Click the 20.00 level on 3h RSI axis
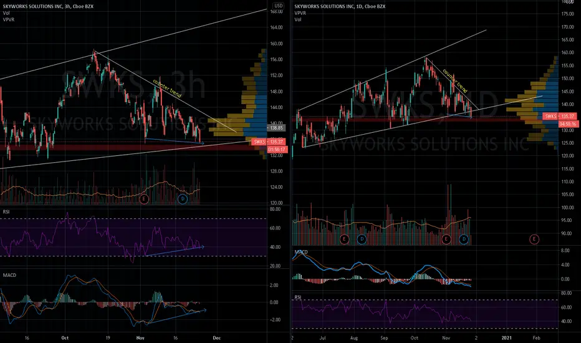Screen dimensions: 581x343 (x=275, y=266)
